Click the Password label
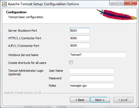 coord(55,78)
